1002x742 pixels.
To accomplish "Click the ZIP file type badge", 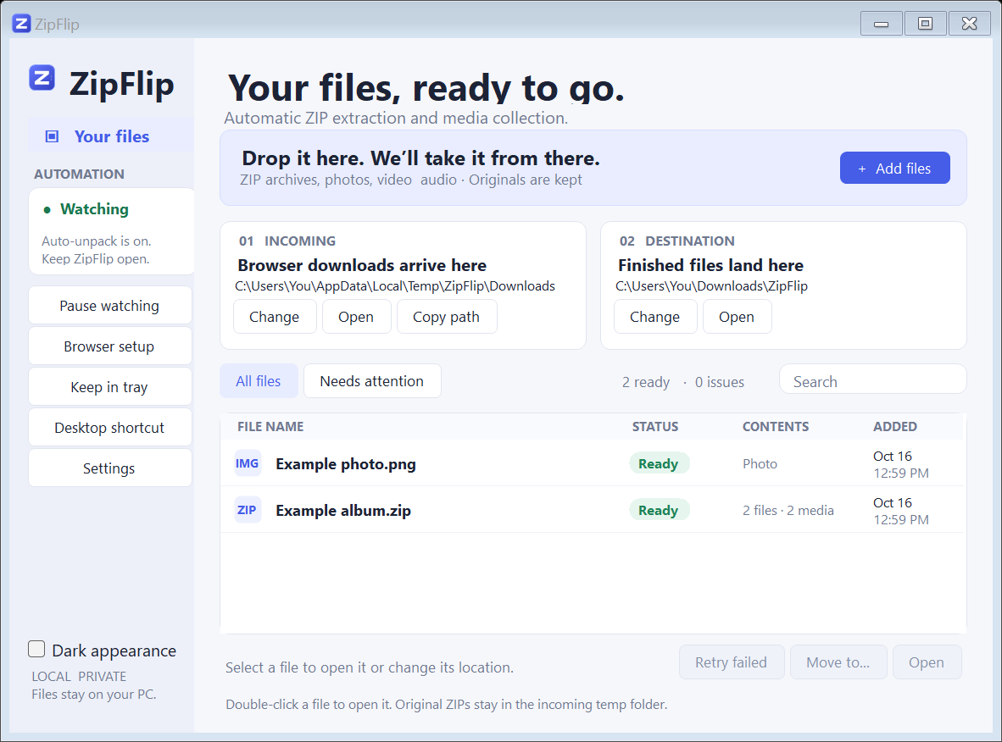I will (248, 510).
